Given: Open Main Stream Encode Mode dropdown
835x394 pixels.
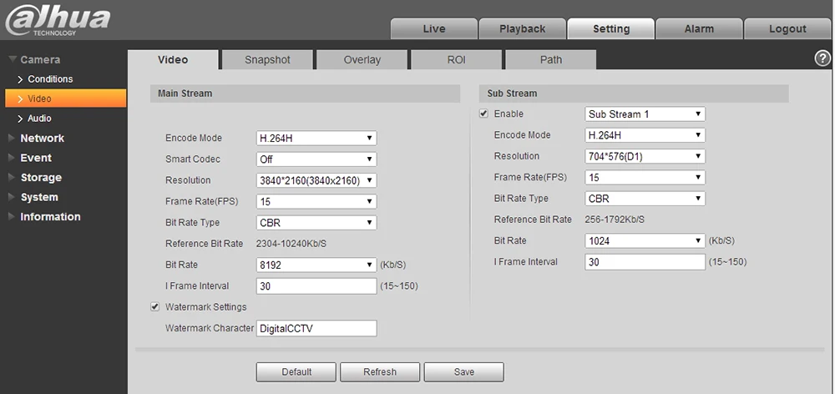Looking at the screenshot, I should tap(316, 138).
